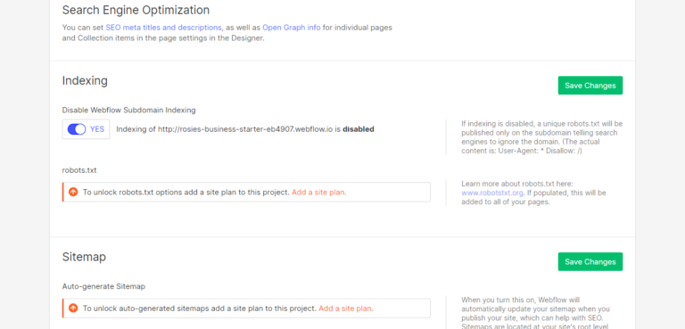Select the Auto-generate Sitemap label
Screen dimensions: 685x329
click(x=103, y=286)
